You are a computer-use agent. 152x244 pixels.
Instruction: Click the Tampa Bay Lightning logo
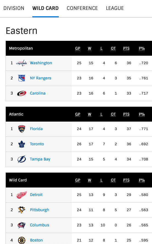pos(22,159)
